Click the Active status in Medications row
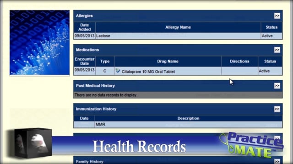 264,71
